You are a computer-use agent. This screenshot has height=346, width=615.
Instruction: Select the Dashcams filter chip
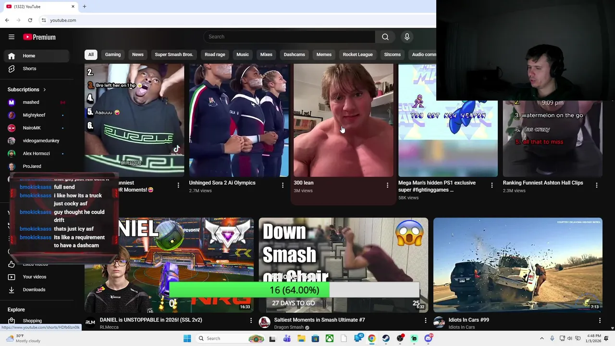[x=295, y=55]
